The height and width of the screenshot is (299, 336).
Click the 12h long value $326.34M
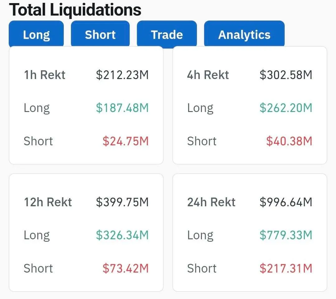pyautogui.click(x=122, y=235)
